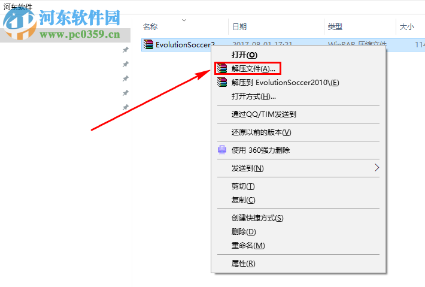425x287 pixels.
Task: Click WinRAR icon beside 解压到 EvolutionSoccer2010
Action: pyautogui.click(x=222, y=82)
